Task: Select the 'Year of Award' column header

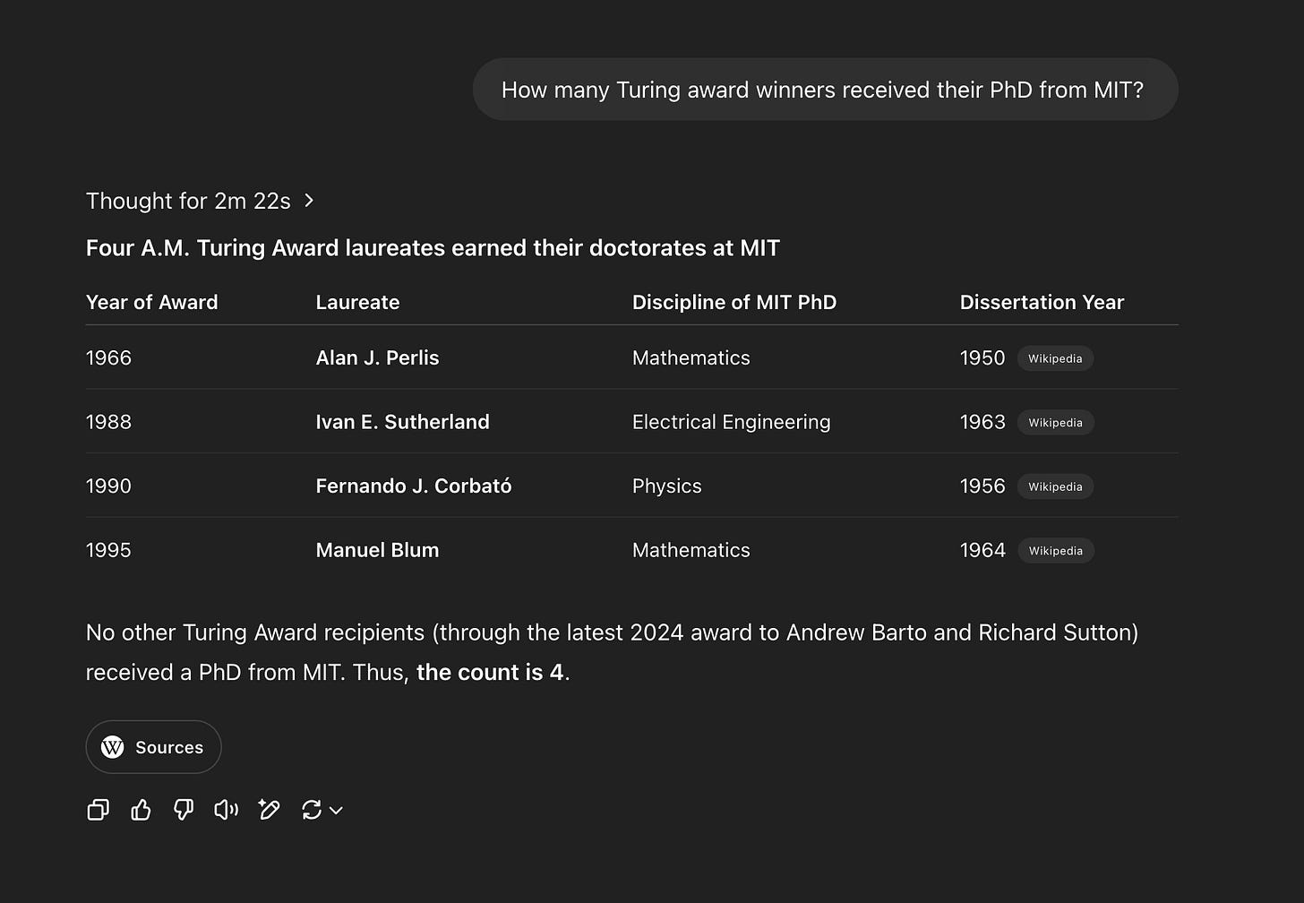Action: (x=152, y=303)
